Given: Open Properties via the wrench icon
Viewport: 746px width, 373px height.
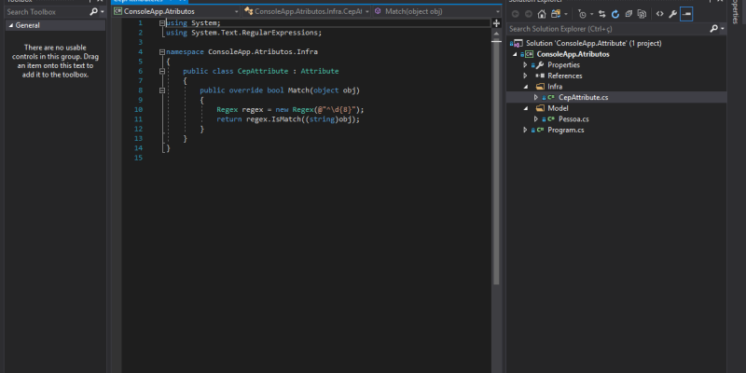Looking at the screenshot, I should tap(672, 14).
